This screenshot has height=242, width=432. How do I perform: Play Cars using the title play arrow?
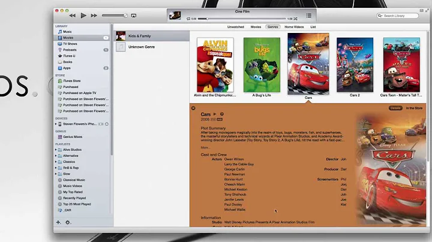point(215,114)
